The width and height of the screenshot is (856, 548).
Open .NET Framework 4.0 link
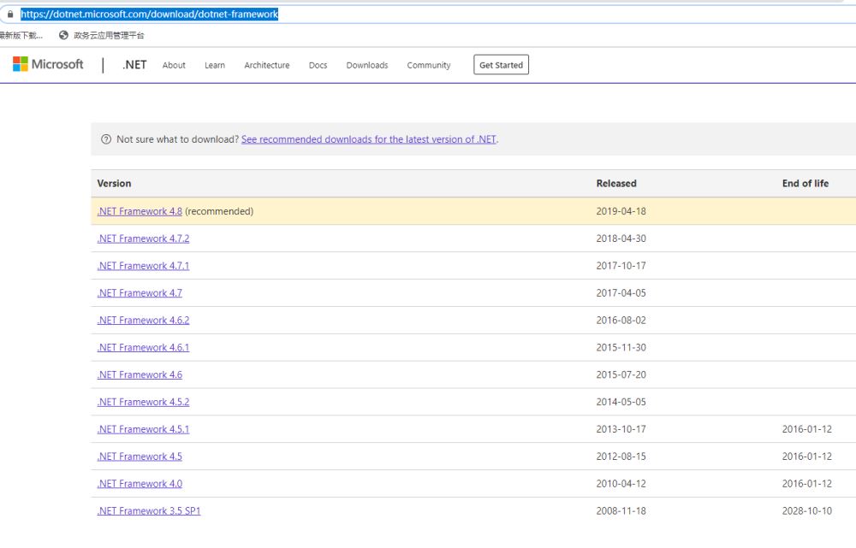[140, 484]
